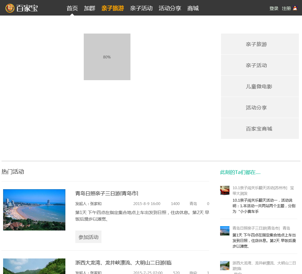302x274 pixels.
Task: Click the 此刻的Ta们都在.... heading
Action: 240,172
